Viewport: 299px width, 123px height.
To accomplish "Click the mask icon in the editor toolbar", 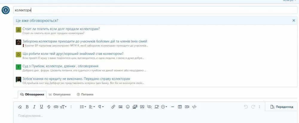I will pyautogui.click(x=56, y=107).
